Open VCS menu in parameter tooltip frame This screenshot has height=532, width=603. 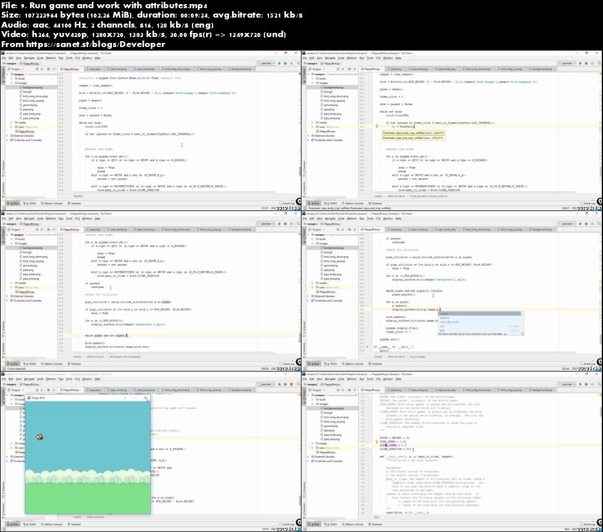(x=378, y=58)
